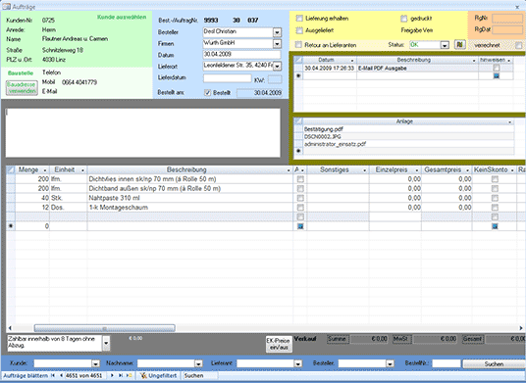The width and height of the screenshot is (526, 383).
Task: Click select-all corner of Datum log grid
Action: tap(298, 60)
